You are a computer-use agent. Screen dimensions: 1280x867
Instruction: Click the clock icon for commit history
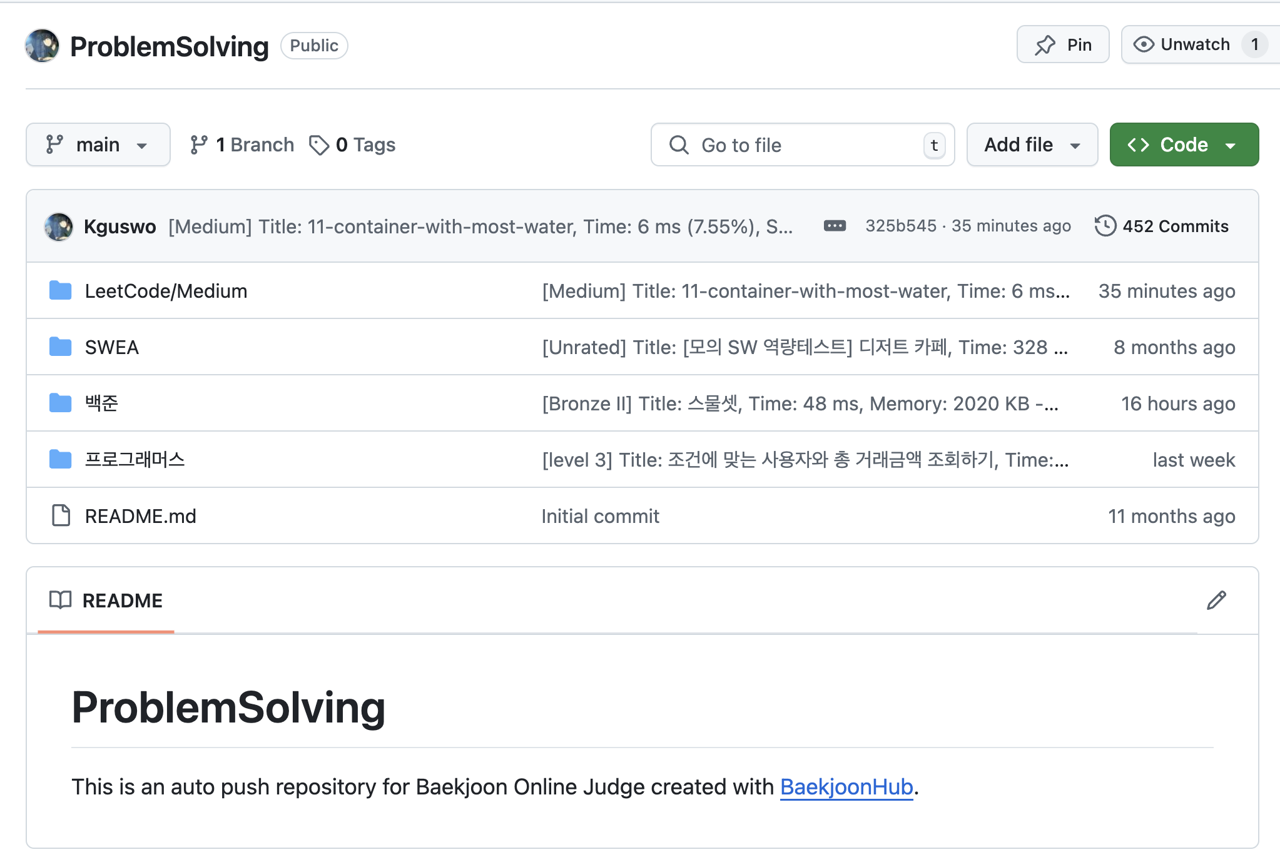click(1105, 226)
